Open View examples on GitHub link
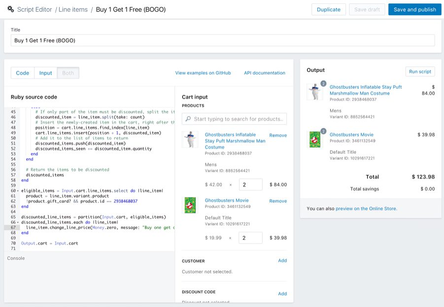The width and height of the screenshot is (444, 307). tap(203, 73)
